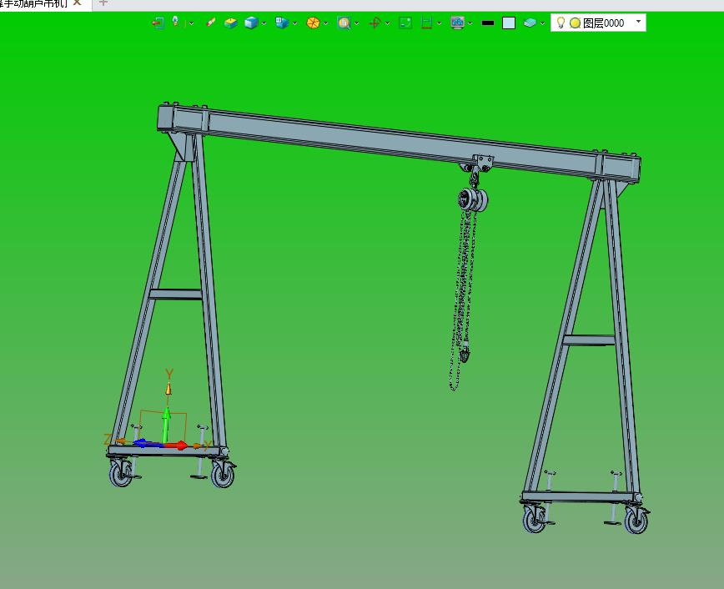Click the red X-axis arrow of the triad

[x=176, y=446]
